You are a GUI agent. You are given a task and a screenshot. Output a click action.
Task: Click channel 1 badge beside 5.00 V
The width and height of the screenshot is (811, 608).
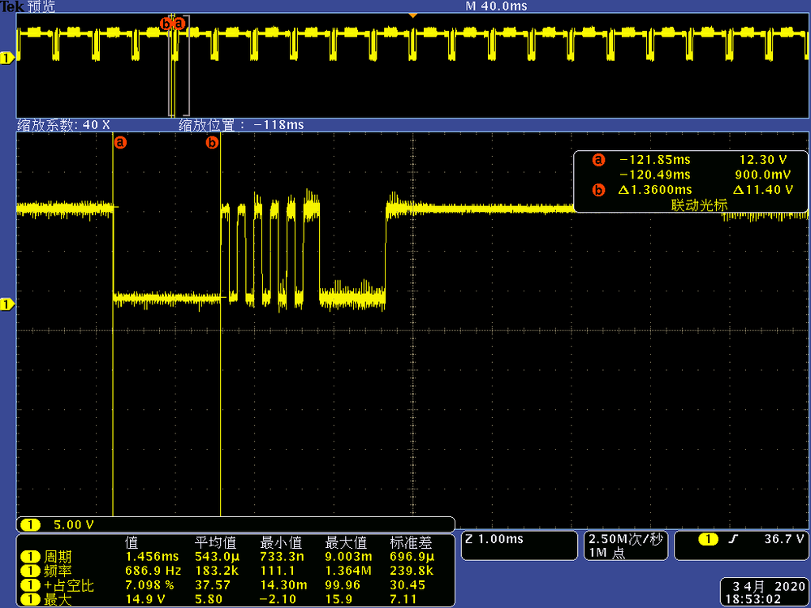coord(31,524)
